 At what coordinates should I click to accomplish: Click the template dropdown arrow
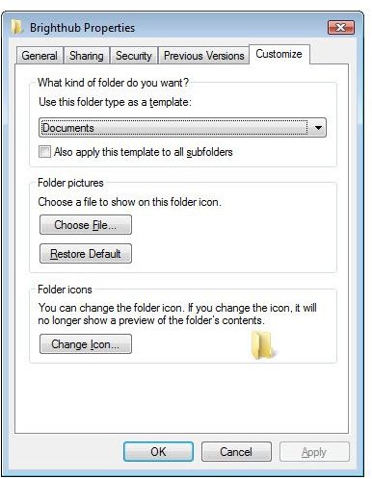(318, 128)
